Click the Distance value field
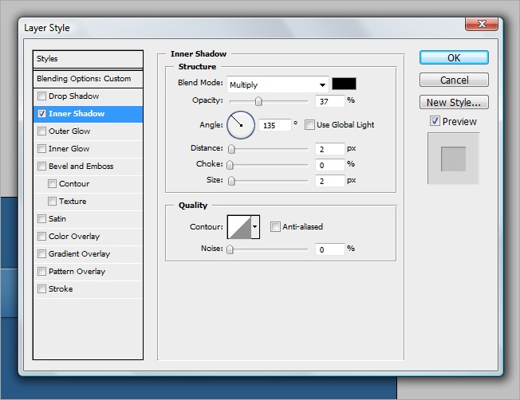The width and height of the screenshot is (520, 400). point(330,149)
